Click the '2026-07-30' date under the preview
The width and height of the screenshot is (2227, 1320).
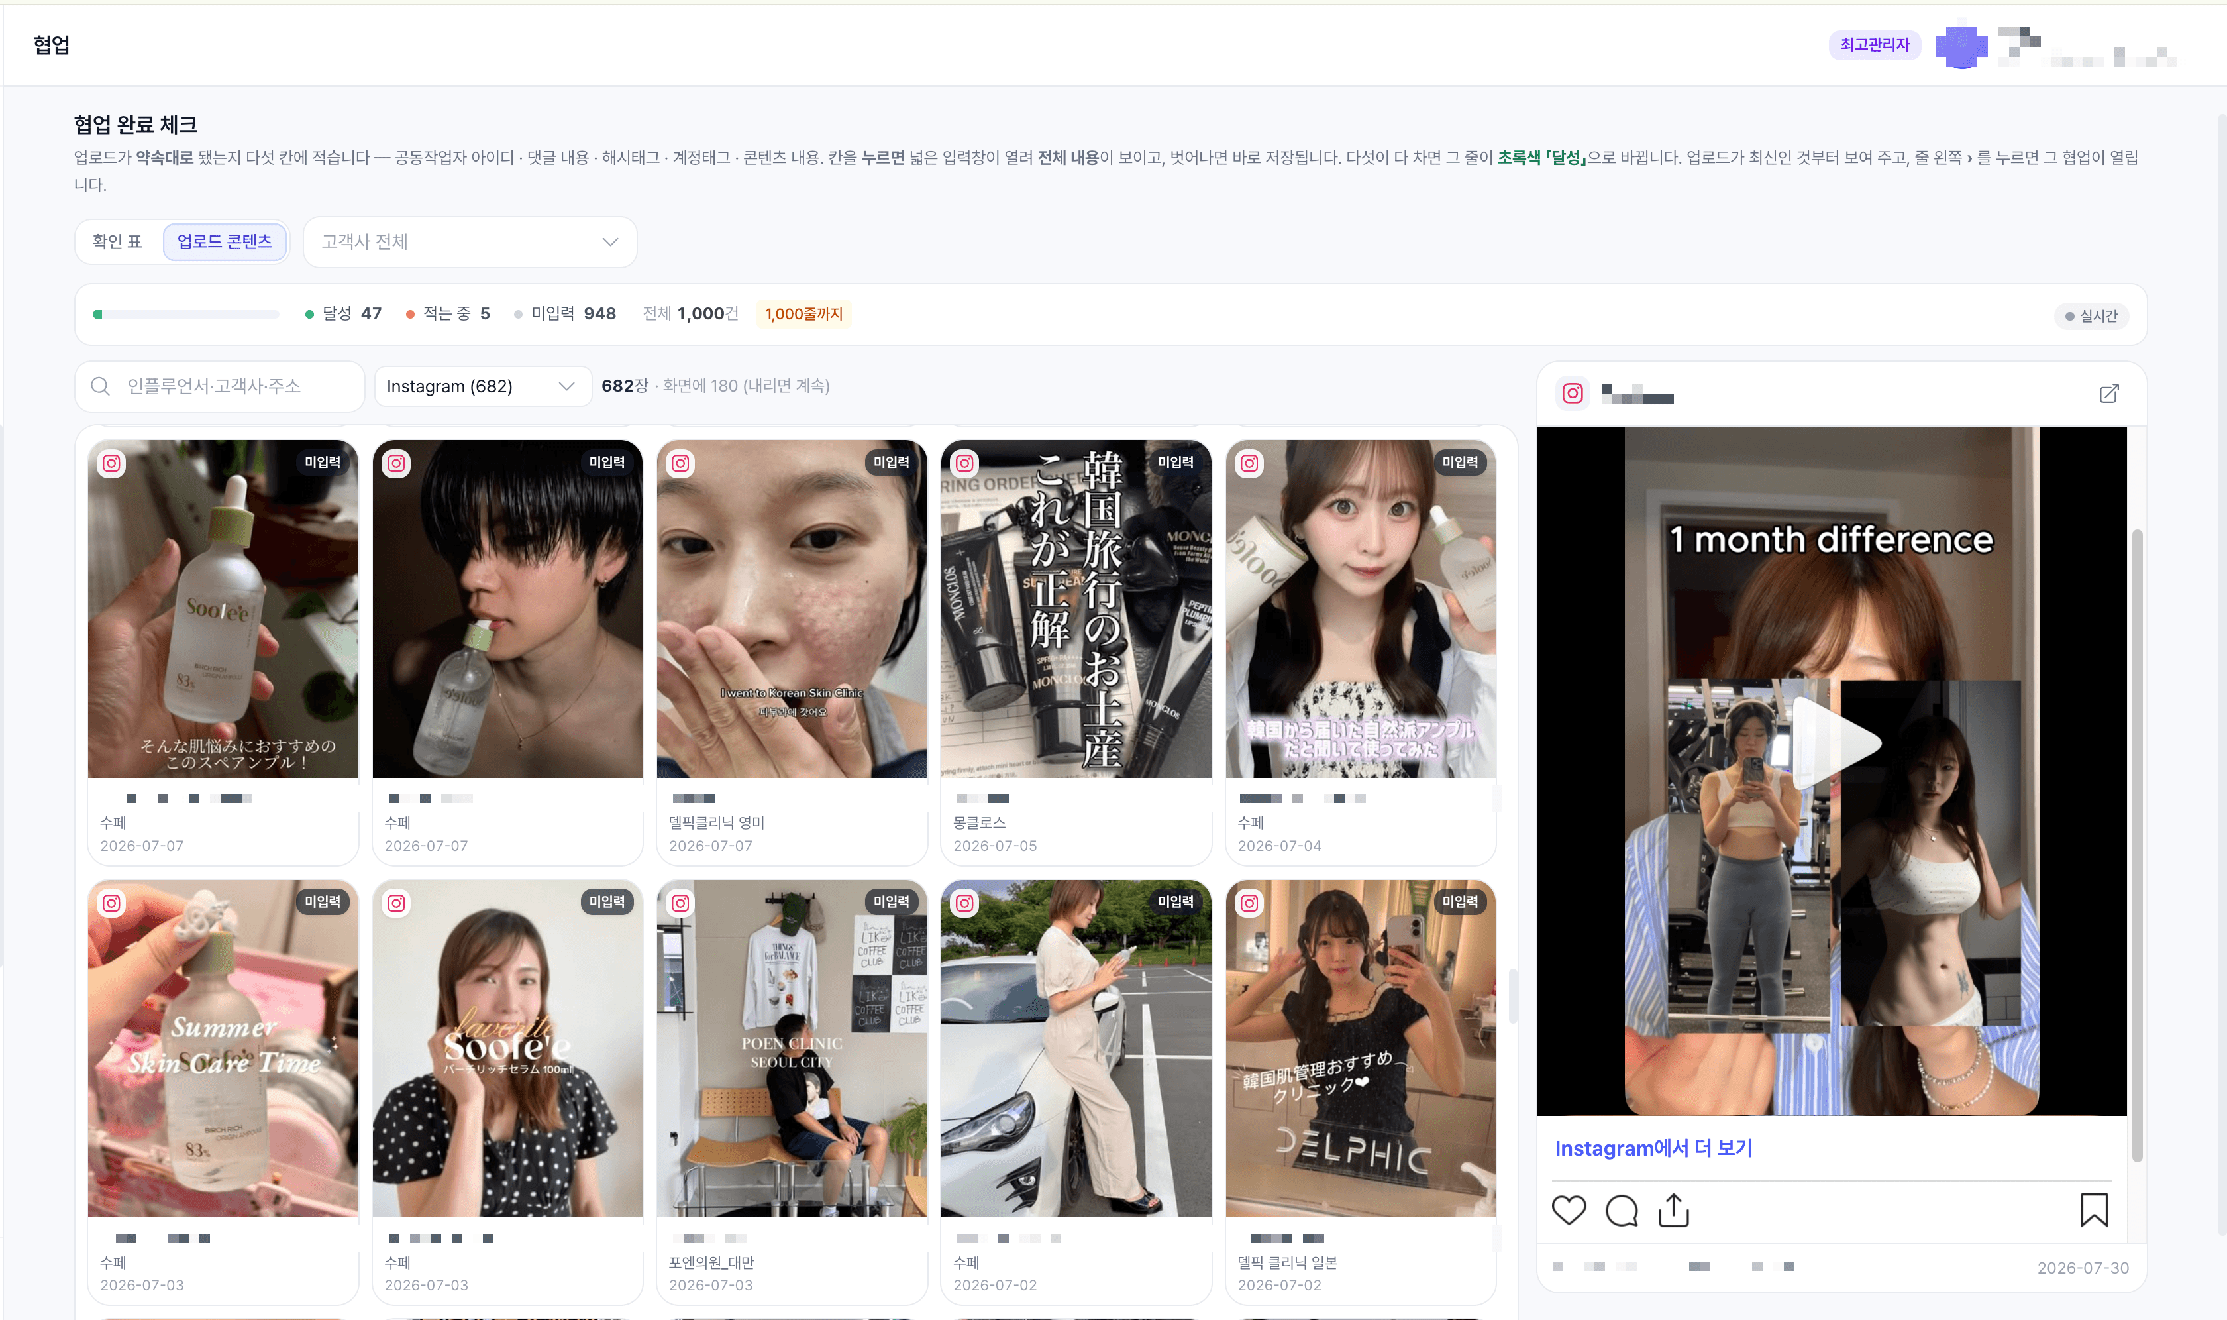[x=2083, y=1268]
